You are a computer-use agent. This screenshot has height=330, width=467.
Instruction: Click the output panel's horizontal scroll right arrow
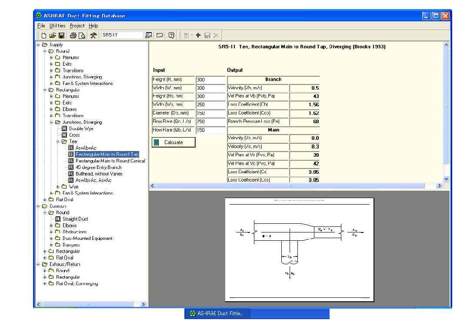439,186
